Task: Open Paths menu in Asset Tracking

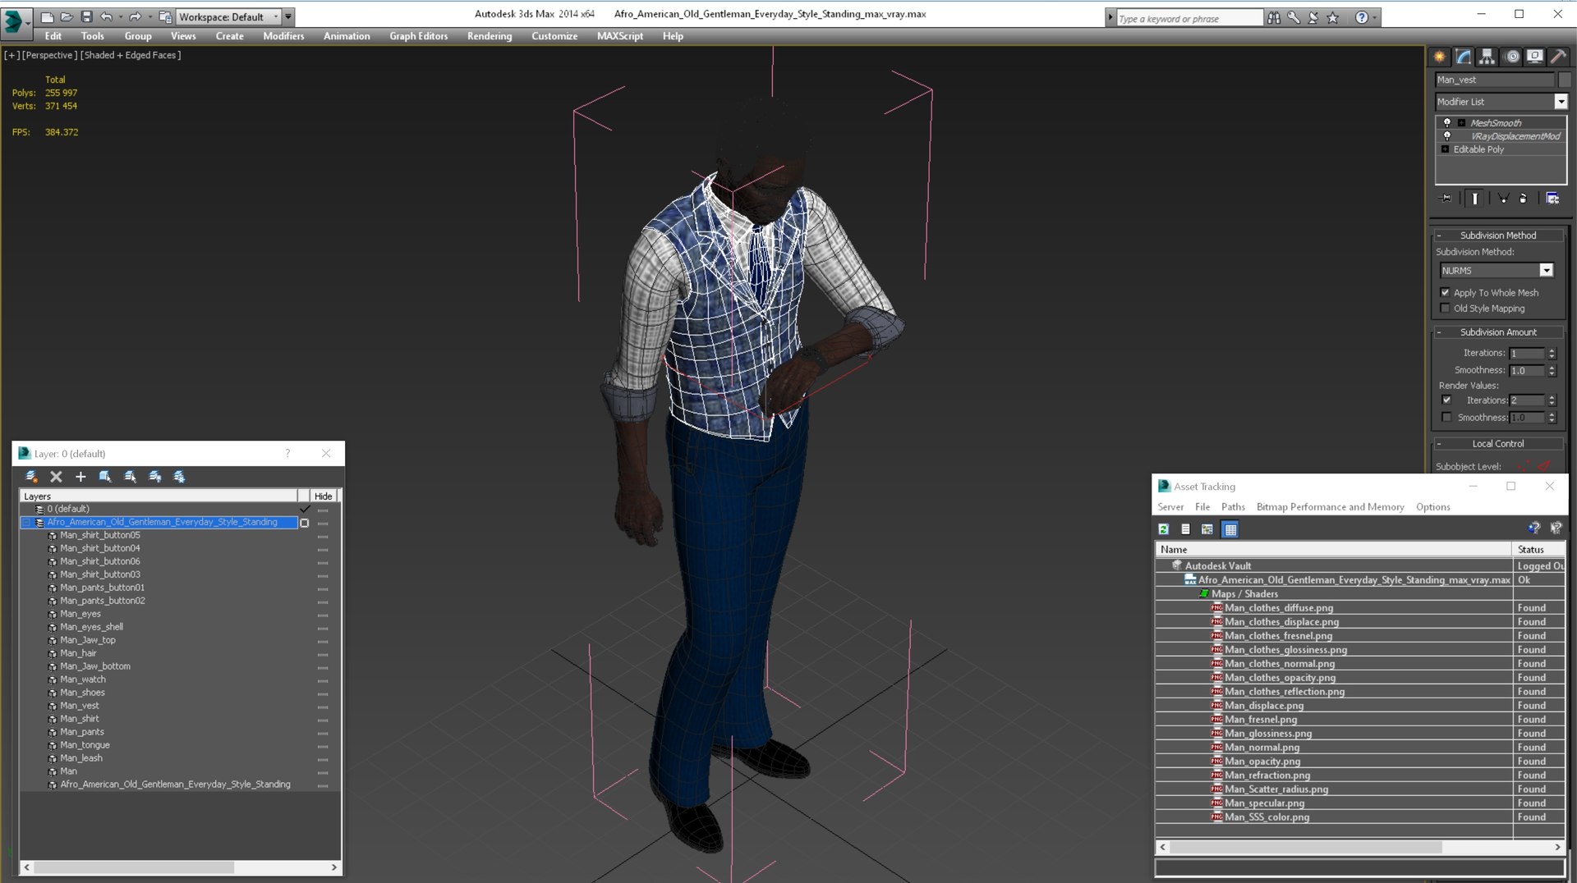Action: click(1233, 507)
